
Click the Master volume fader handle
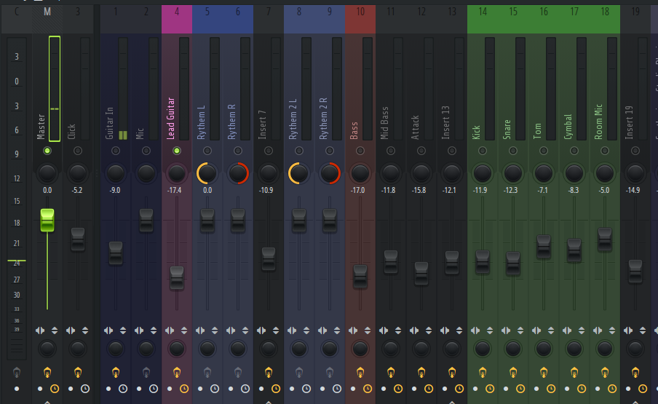[47, 220]
